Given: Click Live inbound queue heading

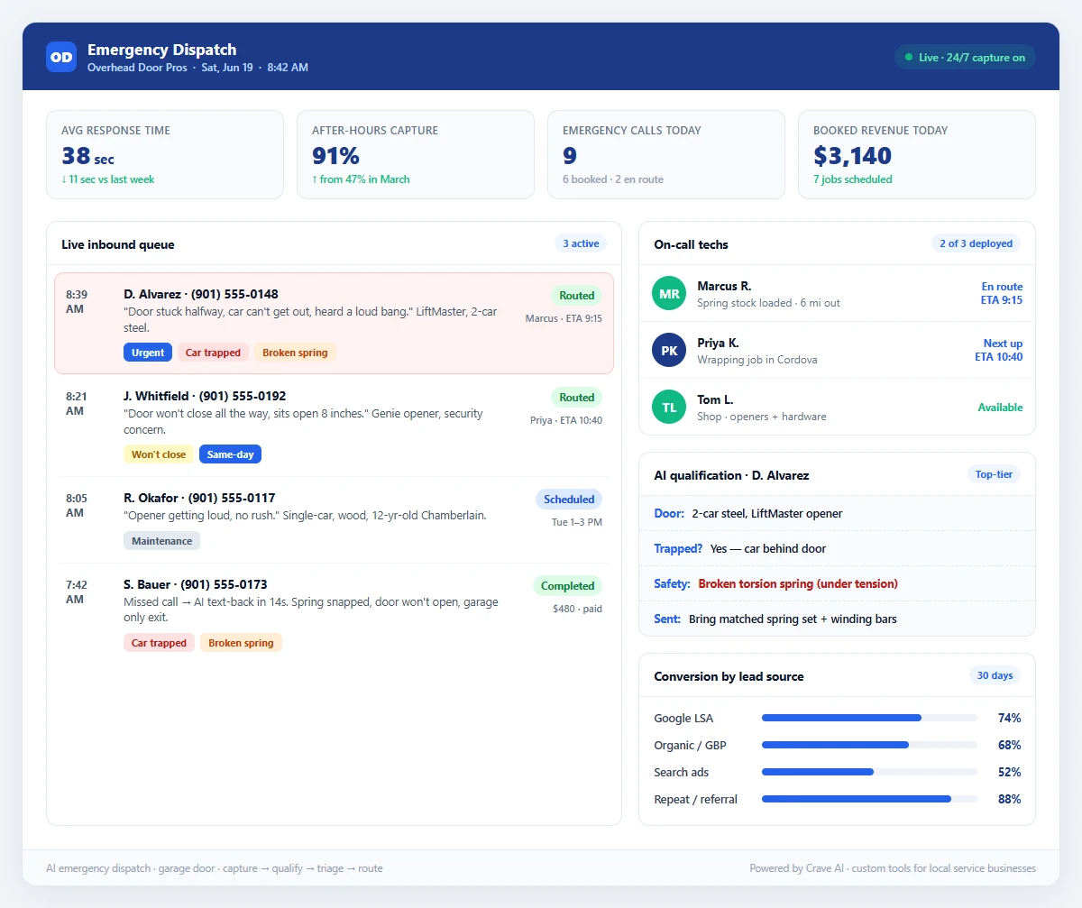Looking at the screenshot, I should coord(118,244).
